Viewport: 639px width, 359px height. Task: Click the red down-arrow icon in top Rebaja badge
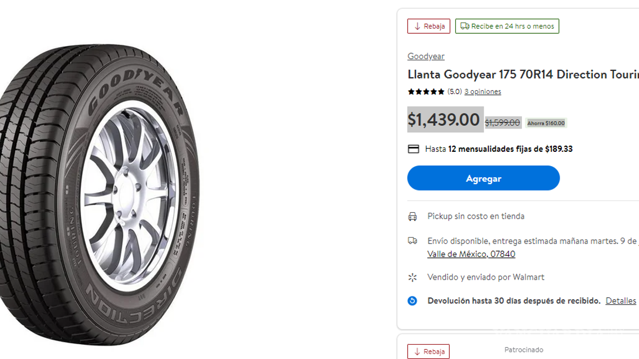417,26
